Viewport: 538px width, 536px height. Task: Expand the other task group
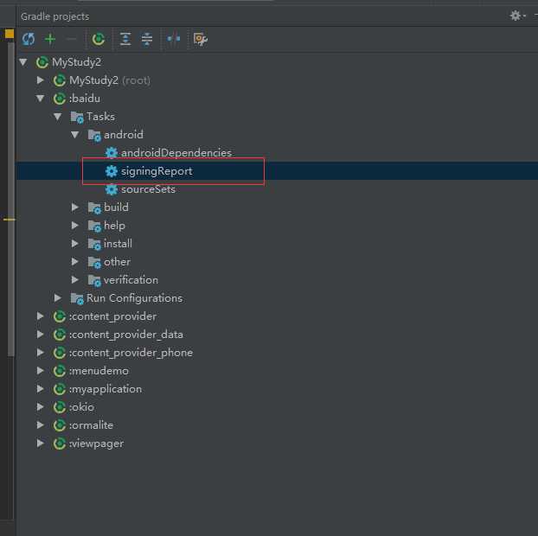point(75,262)
